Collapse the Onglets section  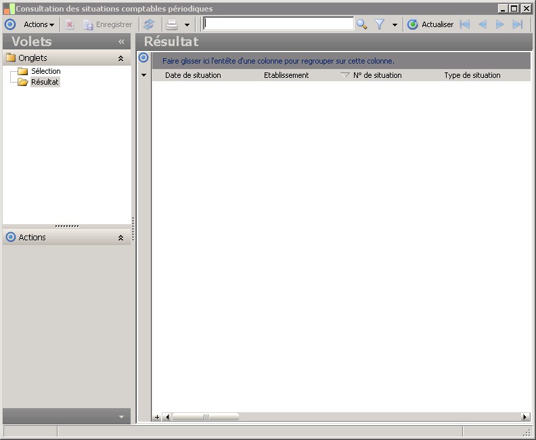pos(120,59)
